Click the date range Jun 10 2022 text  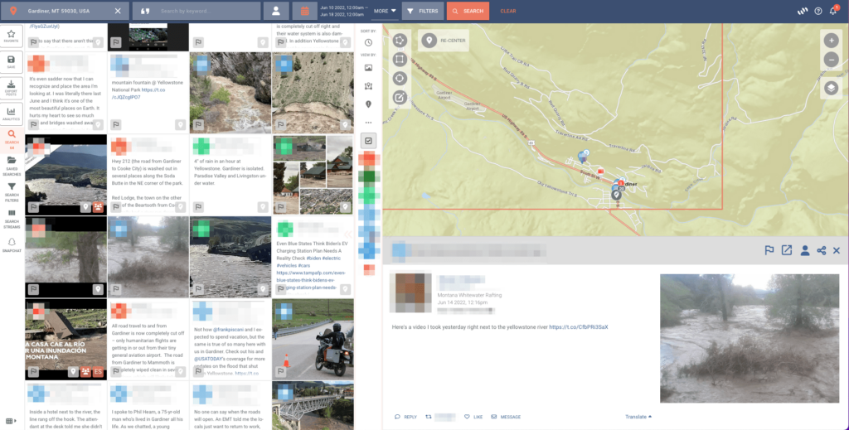(343, 11)
